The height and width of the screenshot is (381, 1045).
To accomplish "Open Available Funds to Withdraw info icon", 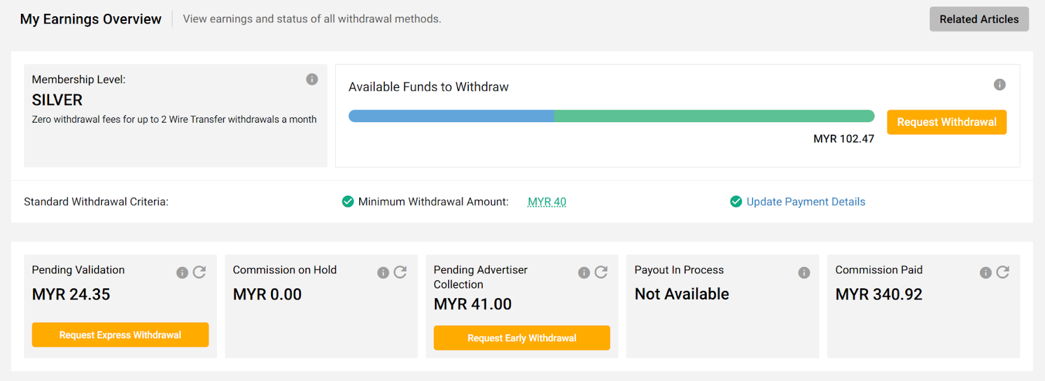I will tap(999, 85).
